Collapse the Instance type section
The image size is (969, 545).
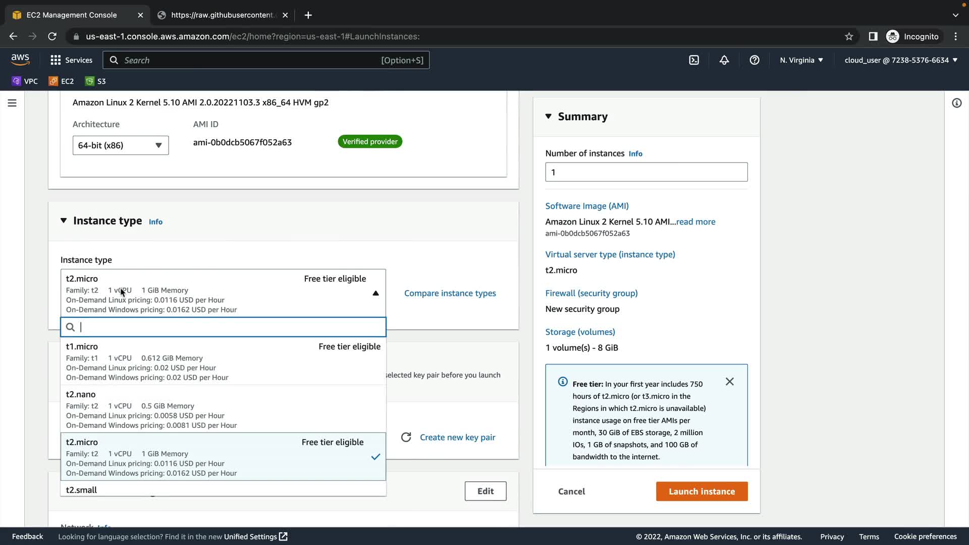point(64,221)
